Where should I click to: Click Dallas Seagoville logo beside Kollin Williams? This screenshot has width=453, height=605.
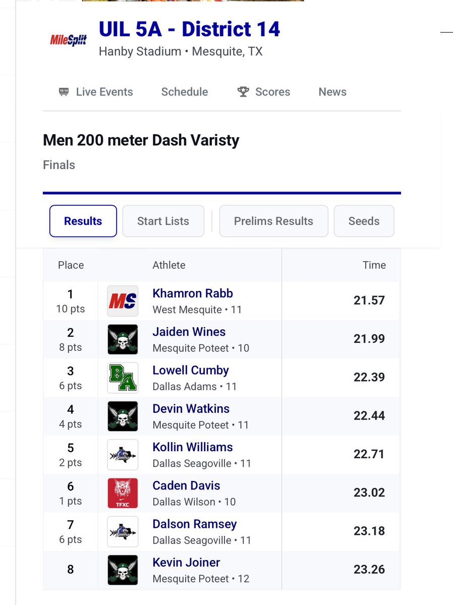pos(123,455)
